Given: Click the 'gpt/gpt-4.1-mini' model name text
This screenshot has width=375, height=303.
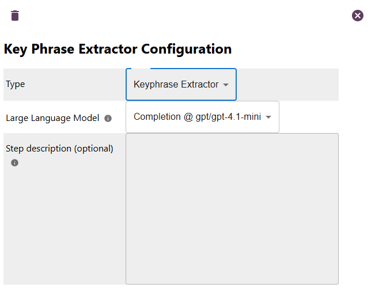Looking at the screenshot, I should pyautogui.click(x=228, y=117).
